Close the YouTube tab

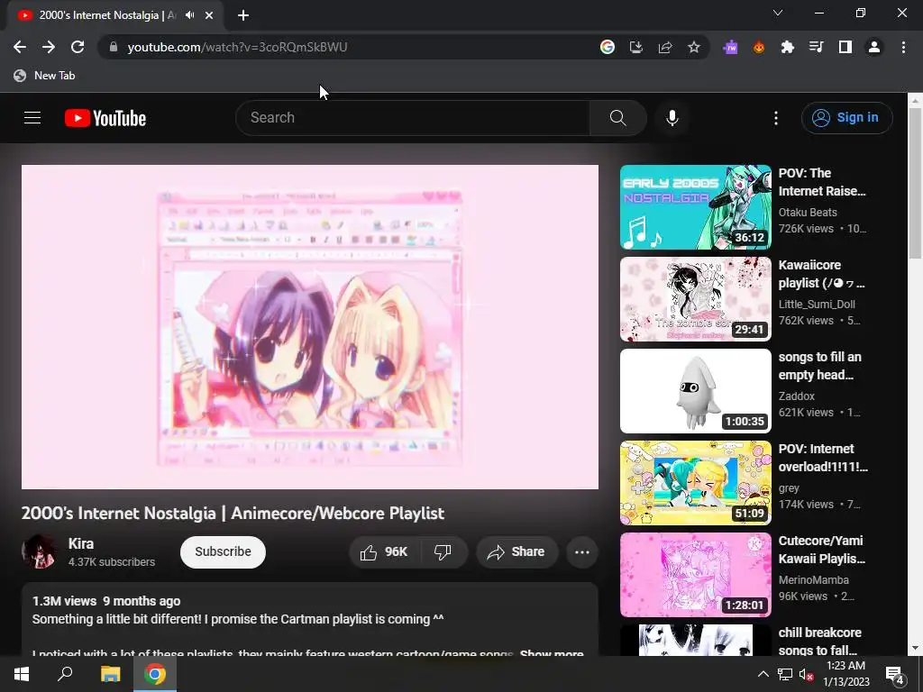pos(209,15)
